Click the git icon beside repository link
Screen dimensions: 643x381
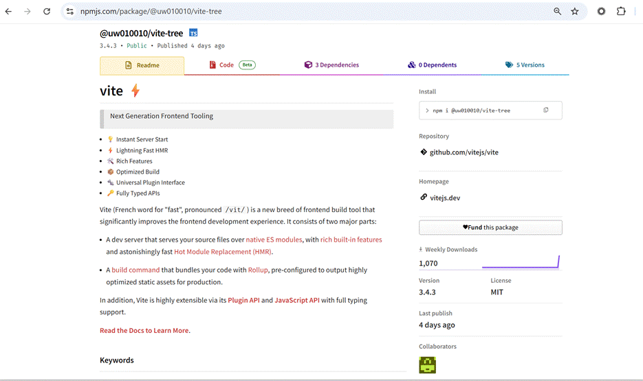coord(424,152)
